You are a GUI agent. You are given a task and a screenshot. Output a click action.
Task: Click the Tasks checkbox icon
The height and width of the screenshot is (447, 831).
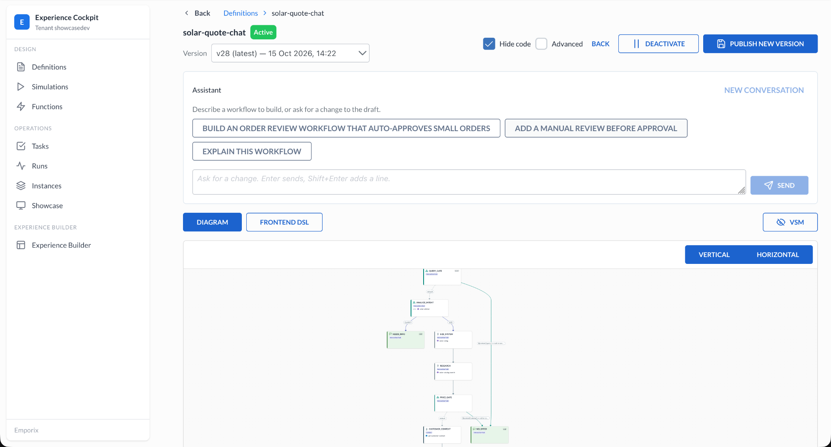pyautogui.click(x=21, y=146)
